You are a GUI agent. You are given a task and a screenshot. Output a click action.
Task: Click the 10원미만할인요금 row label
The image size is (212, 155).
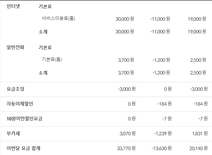click(x=24, y=119)
